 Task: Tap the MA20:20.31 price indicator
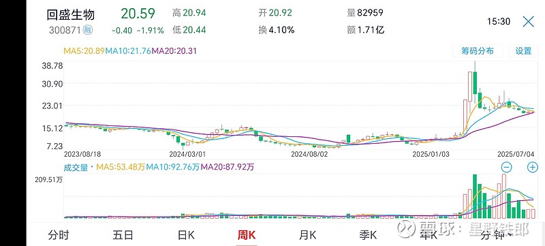(x=174, y=51)
